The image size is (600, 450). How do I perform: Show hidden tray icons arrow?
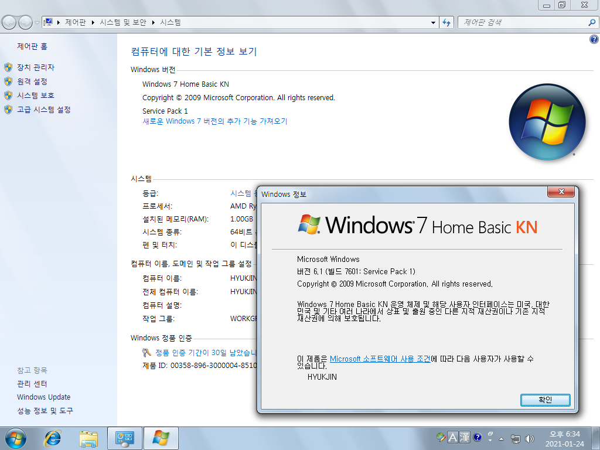[x=502, y=439]
